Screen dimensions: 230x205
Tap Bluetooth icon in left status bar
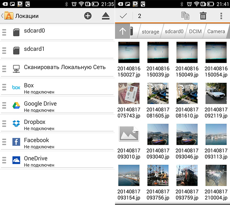point(66,4)
